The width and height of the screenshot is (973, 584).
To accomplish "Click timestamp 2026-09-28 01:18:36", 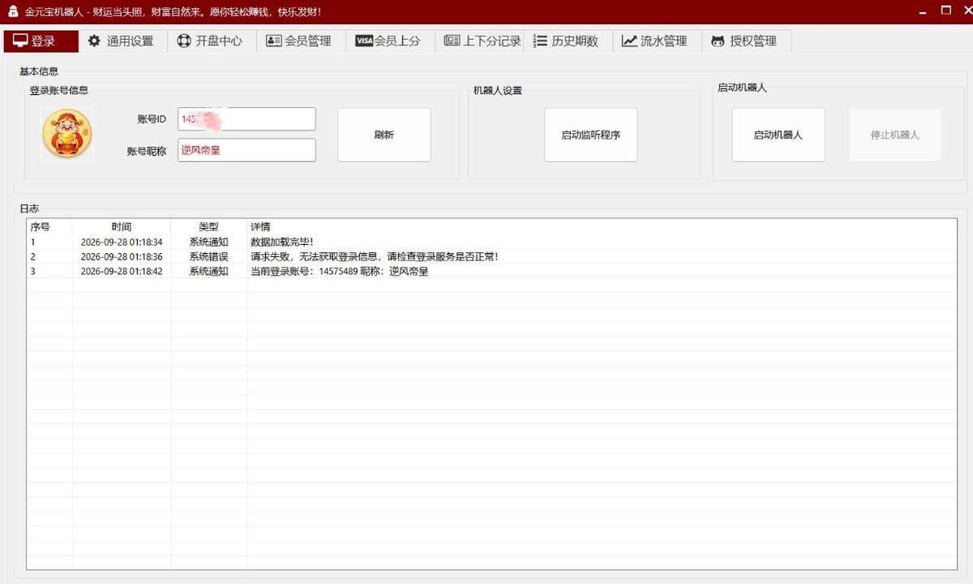I will (x=122, y=256).
